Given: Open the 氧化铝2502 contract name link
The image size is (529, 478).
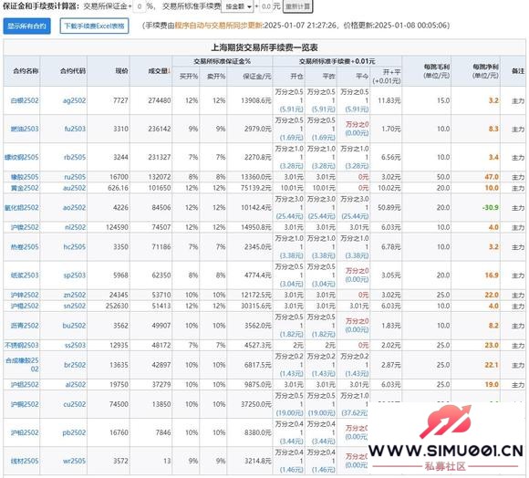Looking at the screenshot, I should [22, 207].
